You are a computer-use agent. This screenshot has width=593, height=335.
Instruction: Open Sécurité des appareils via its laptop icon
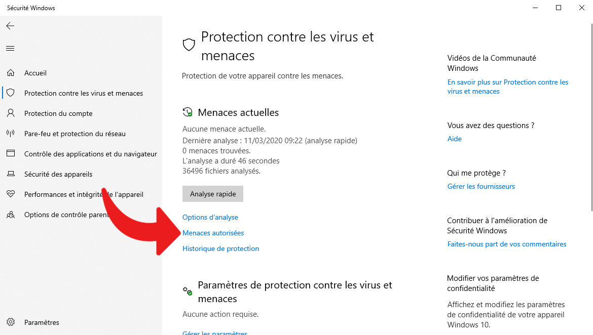point(11,174)
